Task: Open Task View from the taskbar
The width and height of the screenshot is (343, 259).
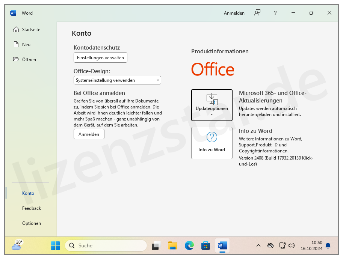Action: tap(156, 245)
